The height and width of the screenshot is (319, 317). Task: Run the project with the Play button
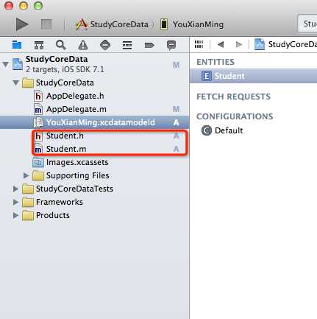[22, 24]
